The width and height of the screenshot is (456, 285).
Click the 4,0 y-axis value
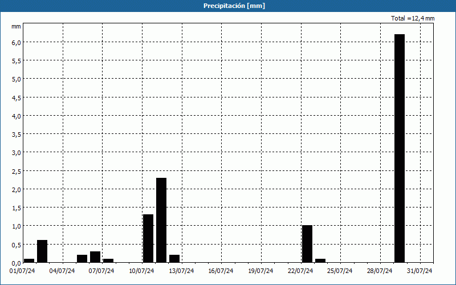[x=17, y=116]
